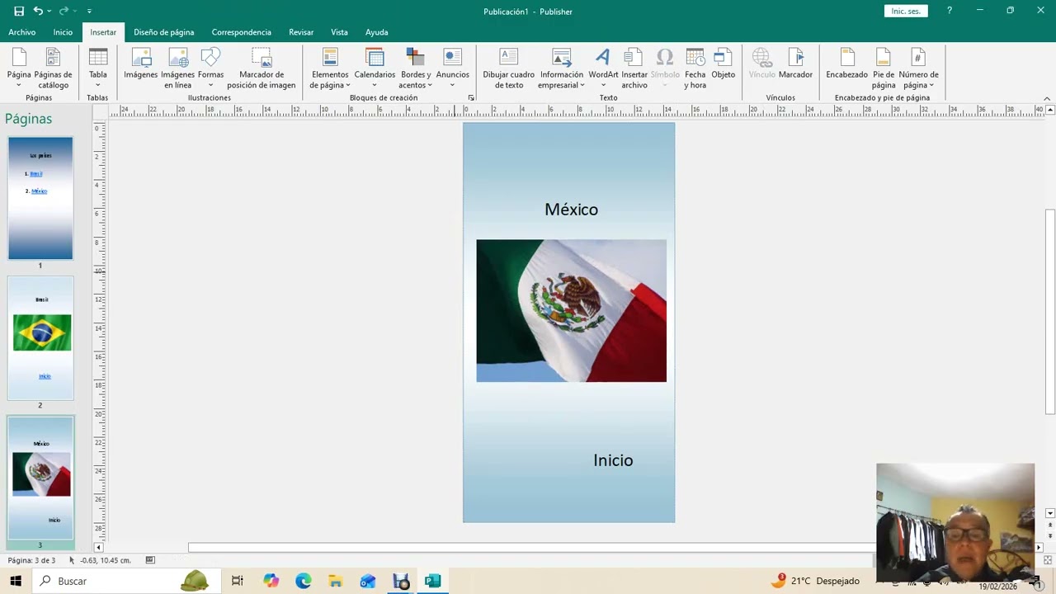This screenshot has height=594, width=1056.
Task: Open the Quick Access Toolbar customize arrow
Action: (89, 12)
